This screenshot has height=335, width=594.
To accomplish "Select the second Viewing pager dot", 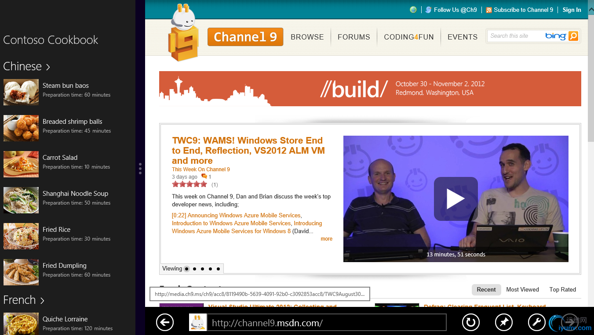I will click(x=195, y=269).
